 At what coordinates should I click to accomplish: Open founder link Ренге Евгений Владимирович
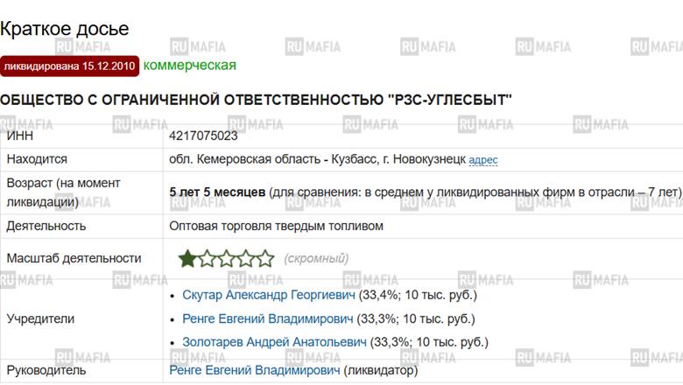(267, 318)
